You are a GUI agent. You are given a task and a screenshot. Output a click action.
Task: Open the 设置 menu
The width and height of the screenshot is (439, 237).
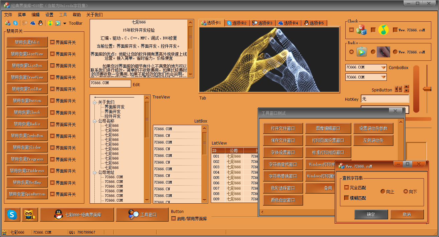point(49,15)
